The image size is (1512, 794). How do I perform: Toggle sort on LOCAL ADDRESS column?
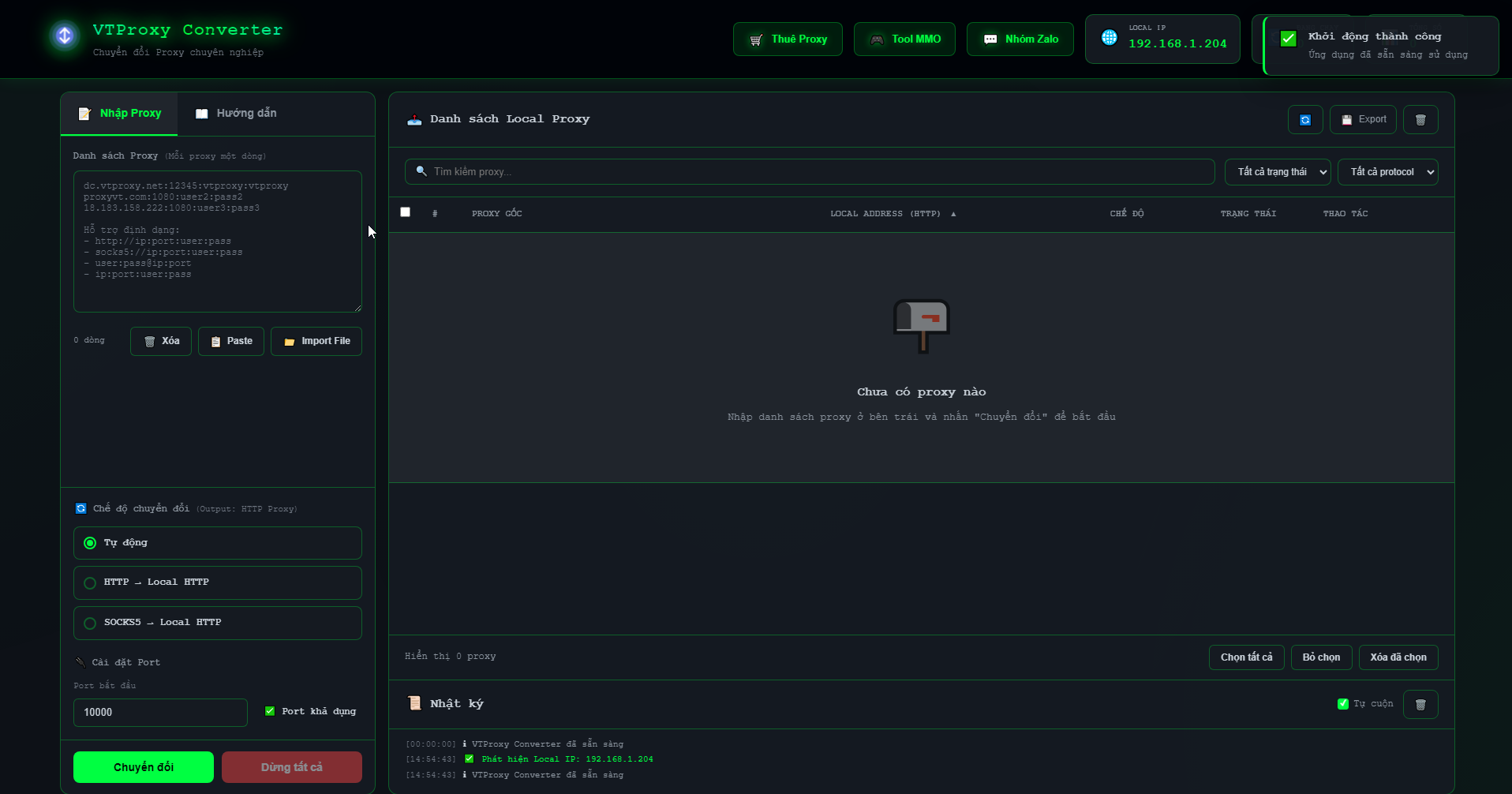click(x=893, y=213)
